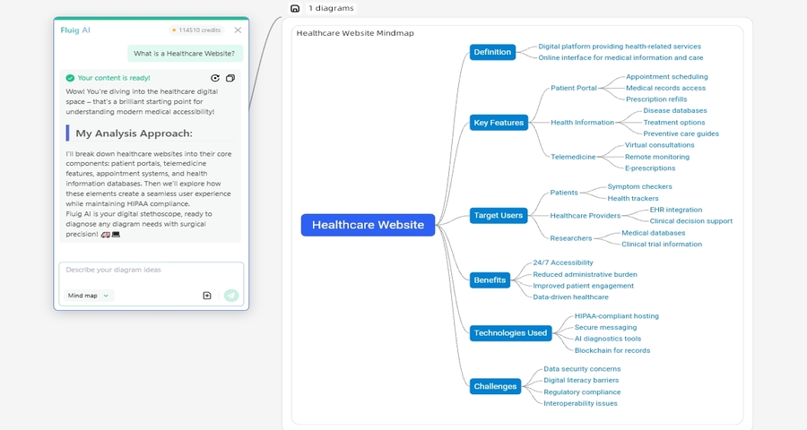807x430 pixels.
Task: Click the Healthcare Website Mindmap title
Action: pos(355,33)
